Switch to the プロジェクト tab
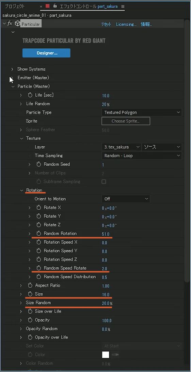 [15, 6]
